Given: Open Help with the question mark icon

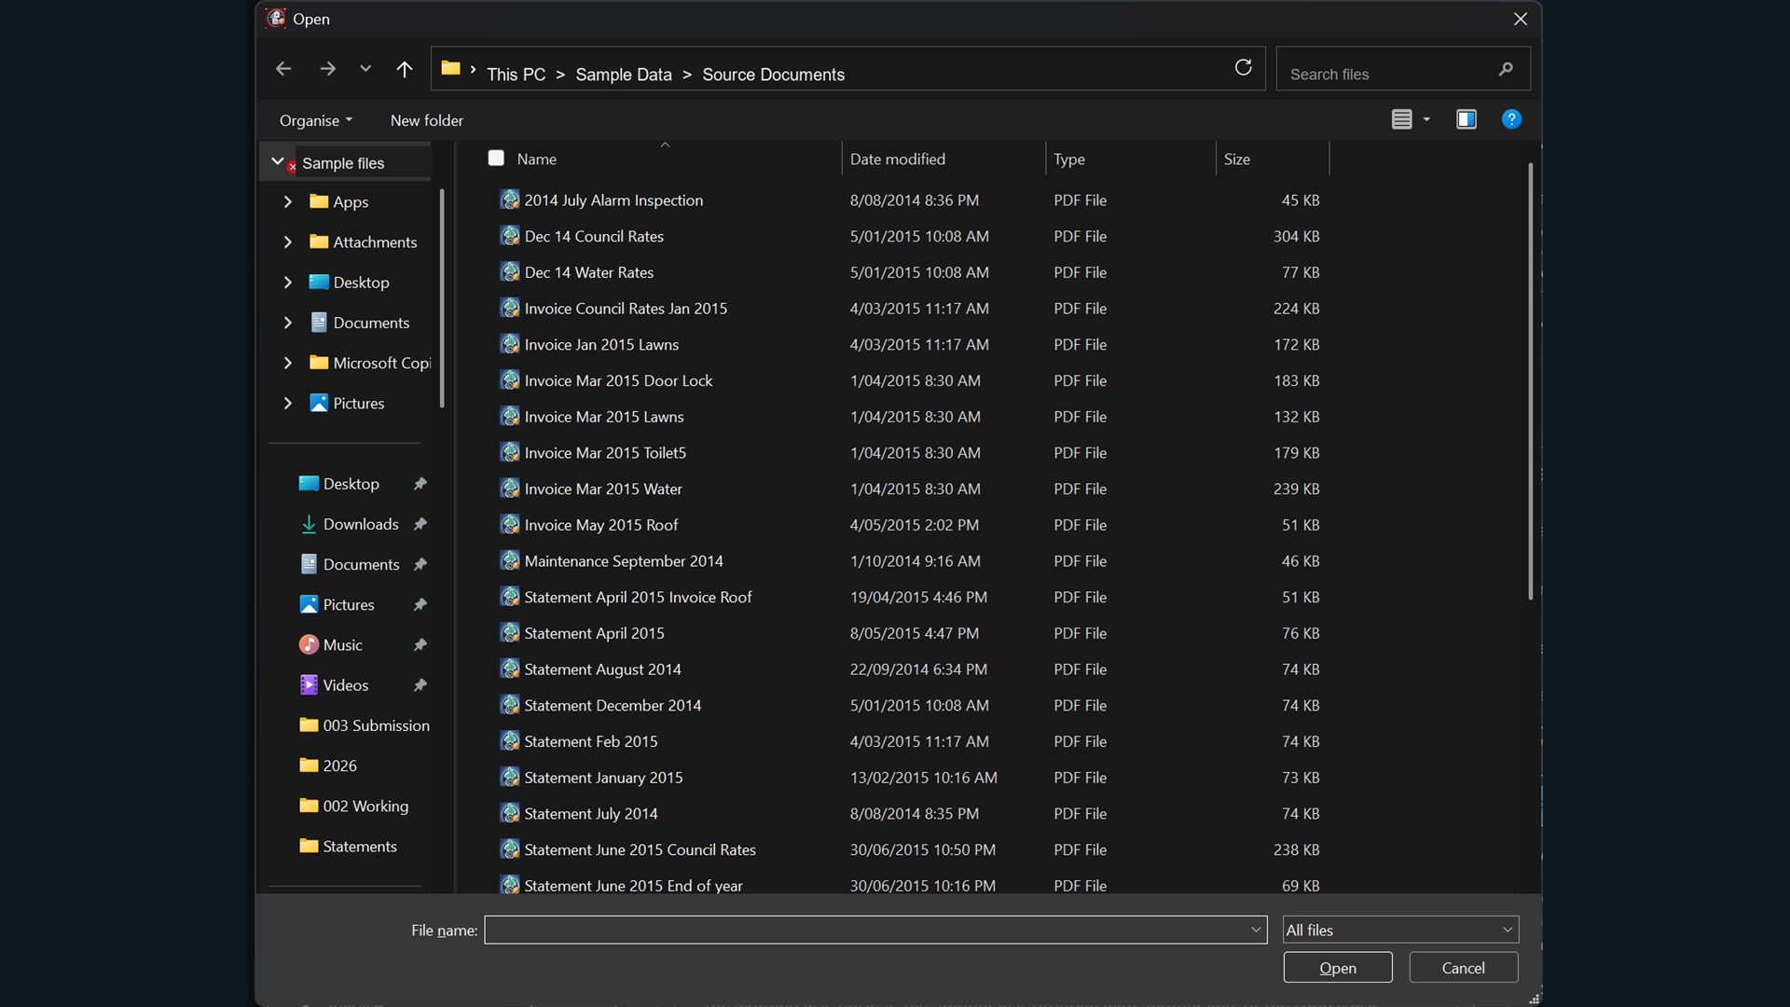Looking at the screenshot, I should pos(1511,119).
